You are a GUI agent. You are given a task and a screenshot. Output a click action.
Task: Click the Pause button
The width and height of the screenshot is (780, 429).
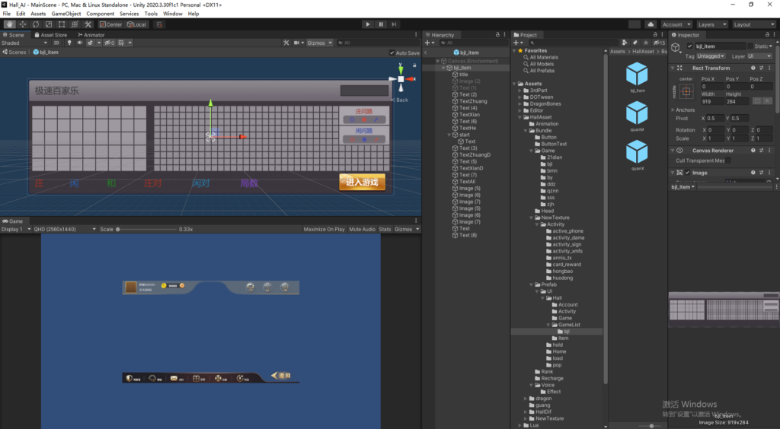click(381, 24)
